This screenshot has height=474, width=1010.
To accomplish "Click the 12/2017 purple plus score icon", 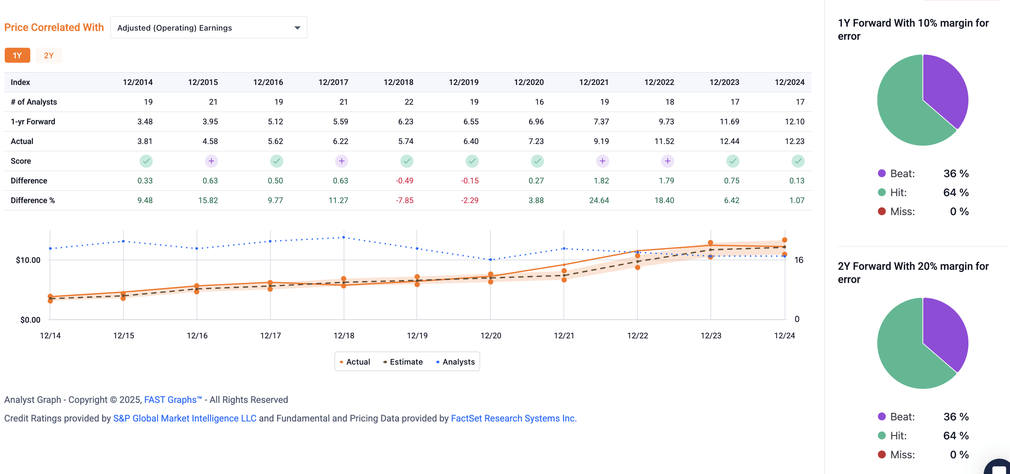I will [342, 161].
